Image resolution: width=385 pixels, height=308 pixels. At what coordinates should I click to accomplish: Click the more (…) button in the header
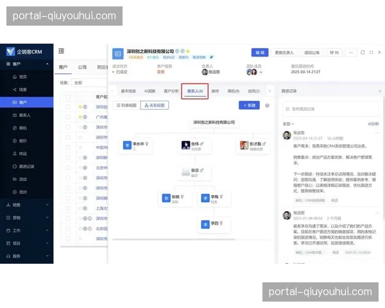[x=351, y=53]
